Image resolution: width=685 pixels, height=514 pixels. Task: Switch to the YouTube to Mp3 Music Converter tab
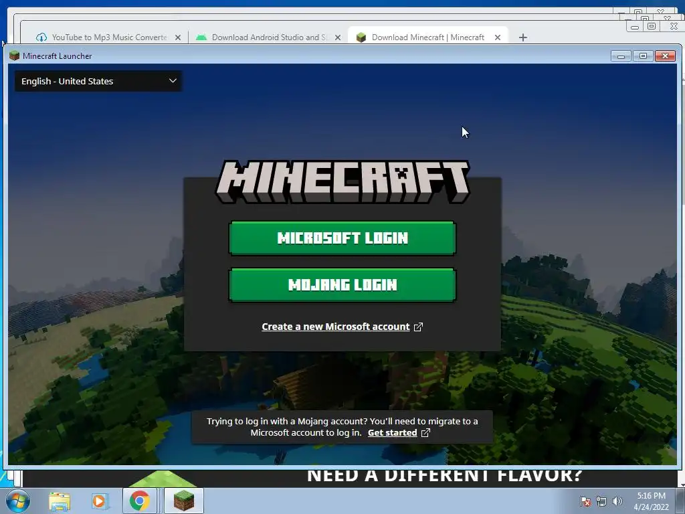(x=109, y=37)
